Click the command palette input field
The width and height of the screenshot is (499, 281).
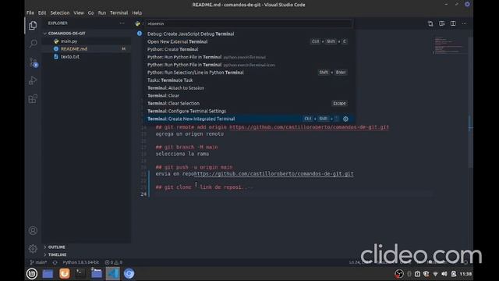(249, 23)
